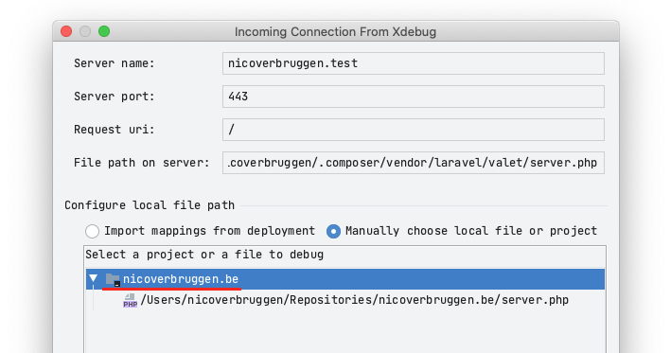Screen dimensions: 671x353
Task: Click the Configure local file path heading
Action: [x=150, y=205]
